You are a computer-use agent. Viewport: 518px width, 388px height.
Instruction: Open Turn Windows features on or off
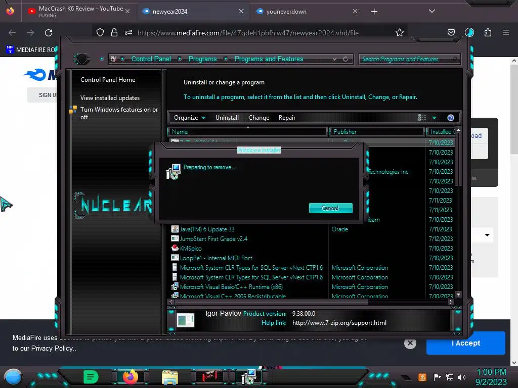119,113
